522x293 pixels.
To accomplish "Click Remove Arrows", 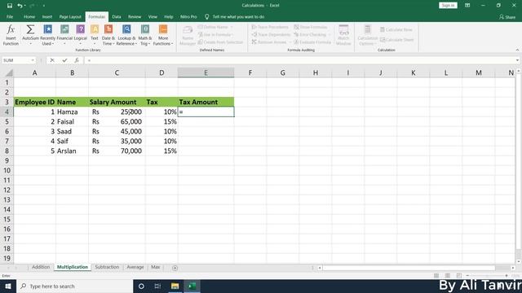I will pos(269,42).
